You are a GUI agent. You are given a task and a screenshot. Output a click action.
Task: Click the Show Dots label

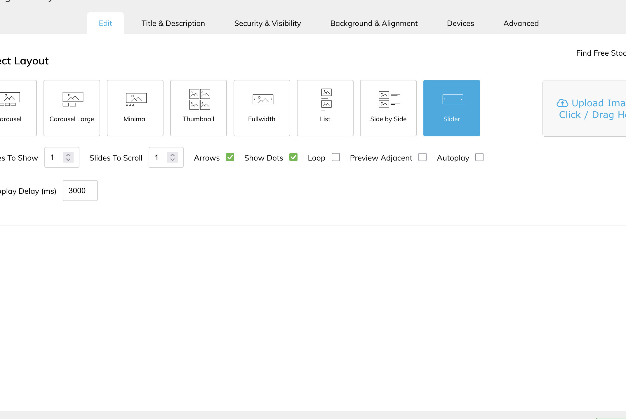pos(264,158)
